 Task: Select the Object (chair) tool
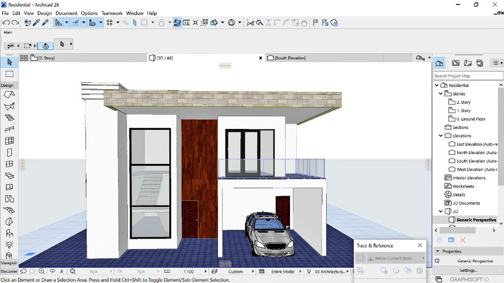tap(9, 233)
